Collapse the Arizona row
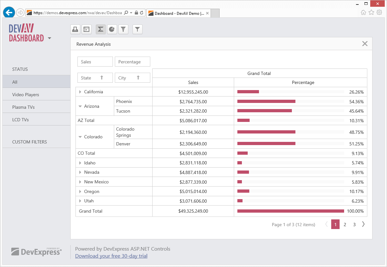 click(80, 106)
